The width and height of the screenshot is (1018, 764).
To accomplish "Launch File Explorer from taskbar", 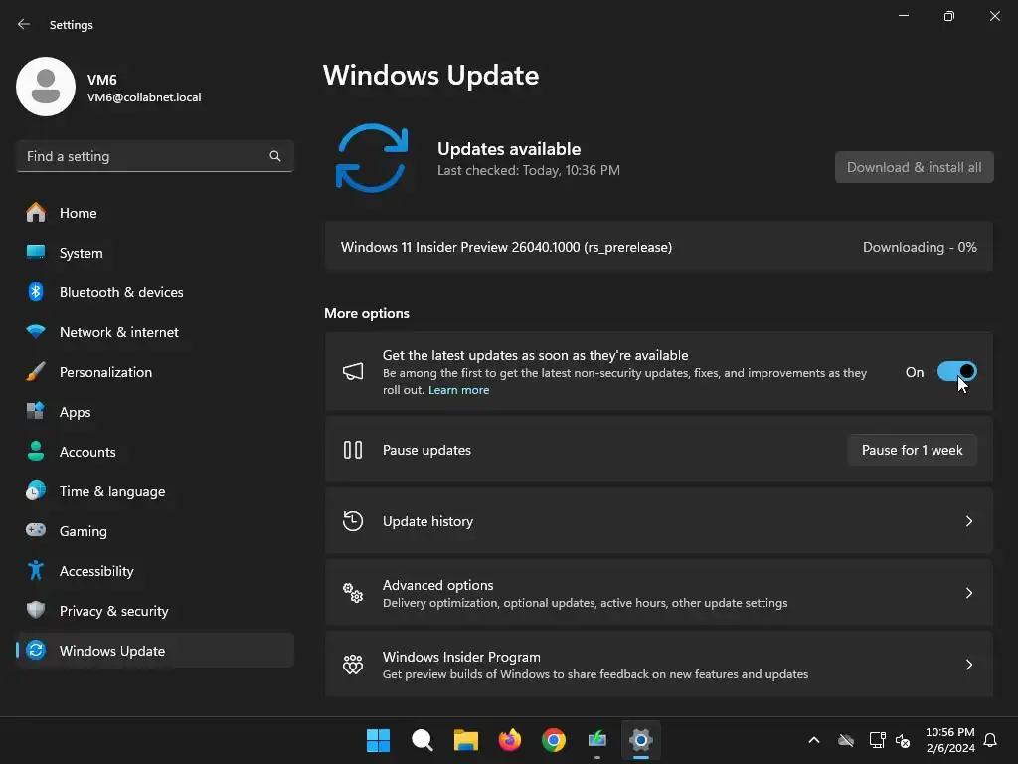I will coord(465,740).
